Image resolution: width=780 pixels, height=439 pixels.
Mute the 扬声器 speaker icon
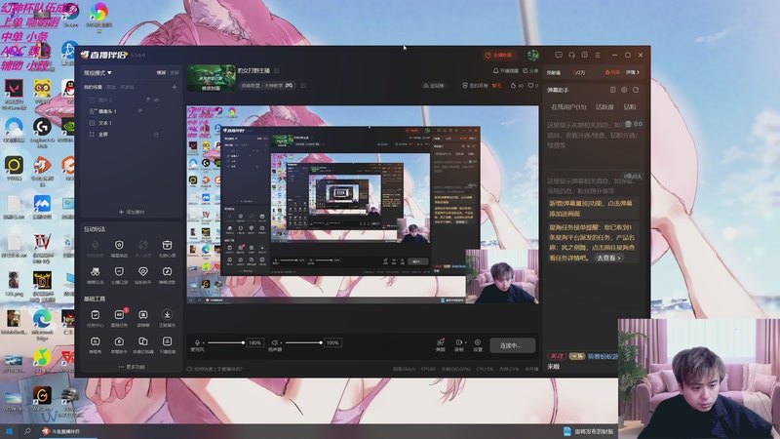275,343
